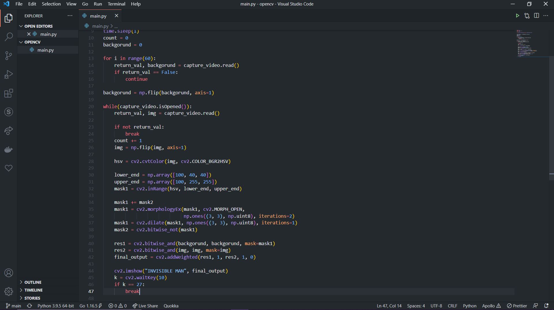Open the Source Control view
554x310 pixels.
pos(9,56)
